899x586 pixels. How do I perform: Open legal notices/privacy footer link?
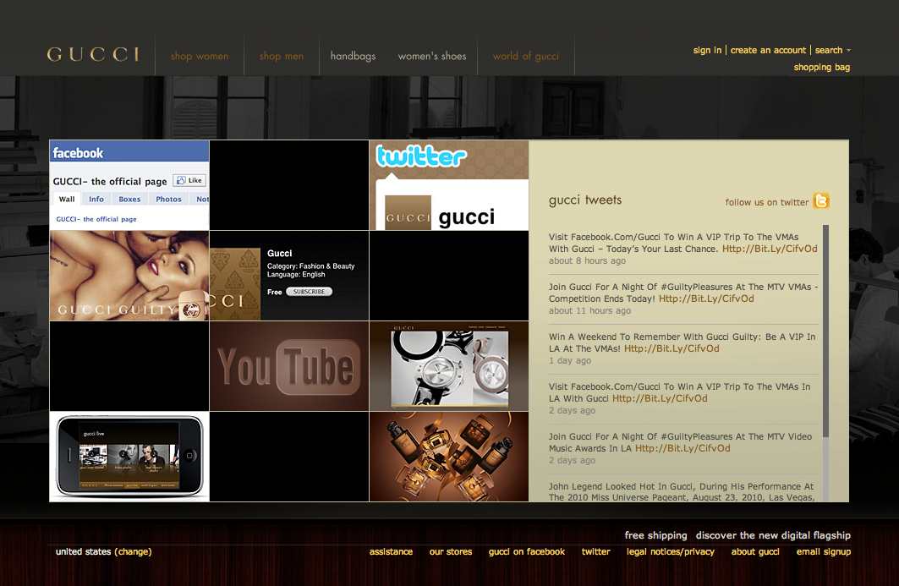point(671,551)
